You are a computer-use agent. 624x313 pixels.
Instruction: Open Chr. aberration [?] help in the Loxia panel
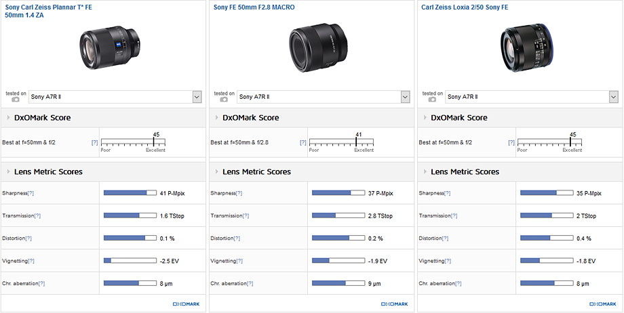(458, 284)
